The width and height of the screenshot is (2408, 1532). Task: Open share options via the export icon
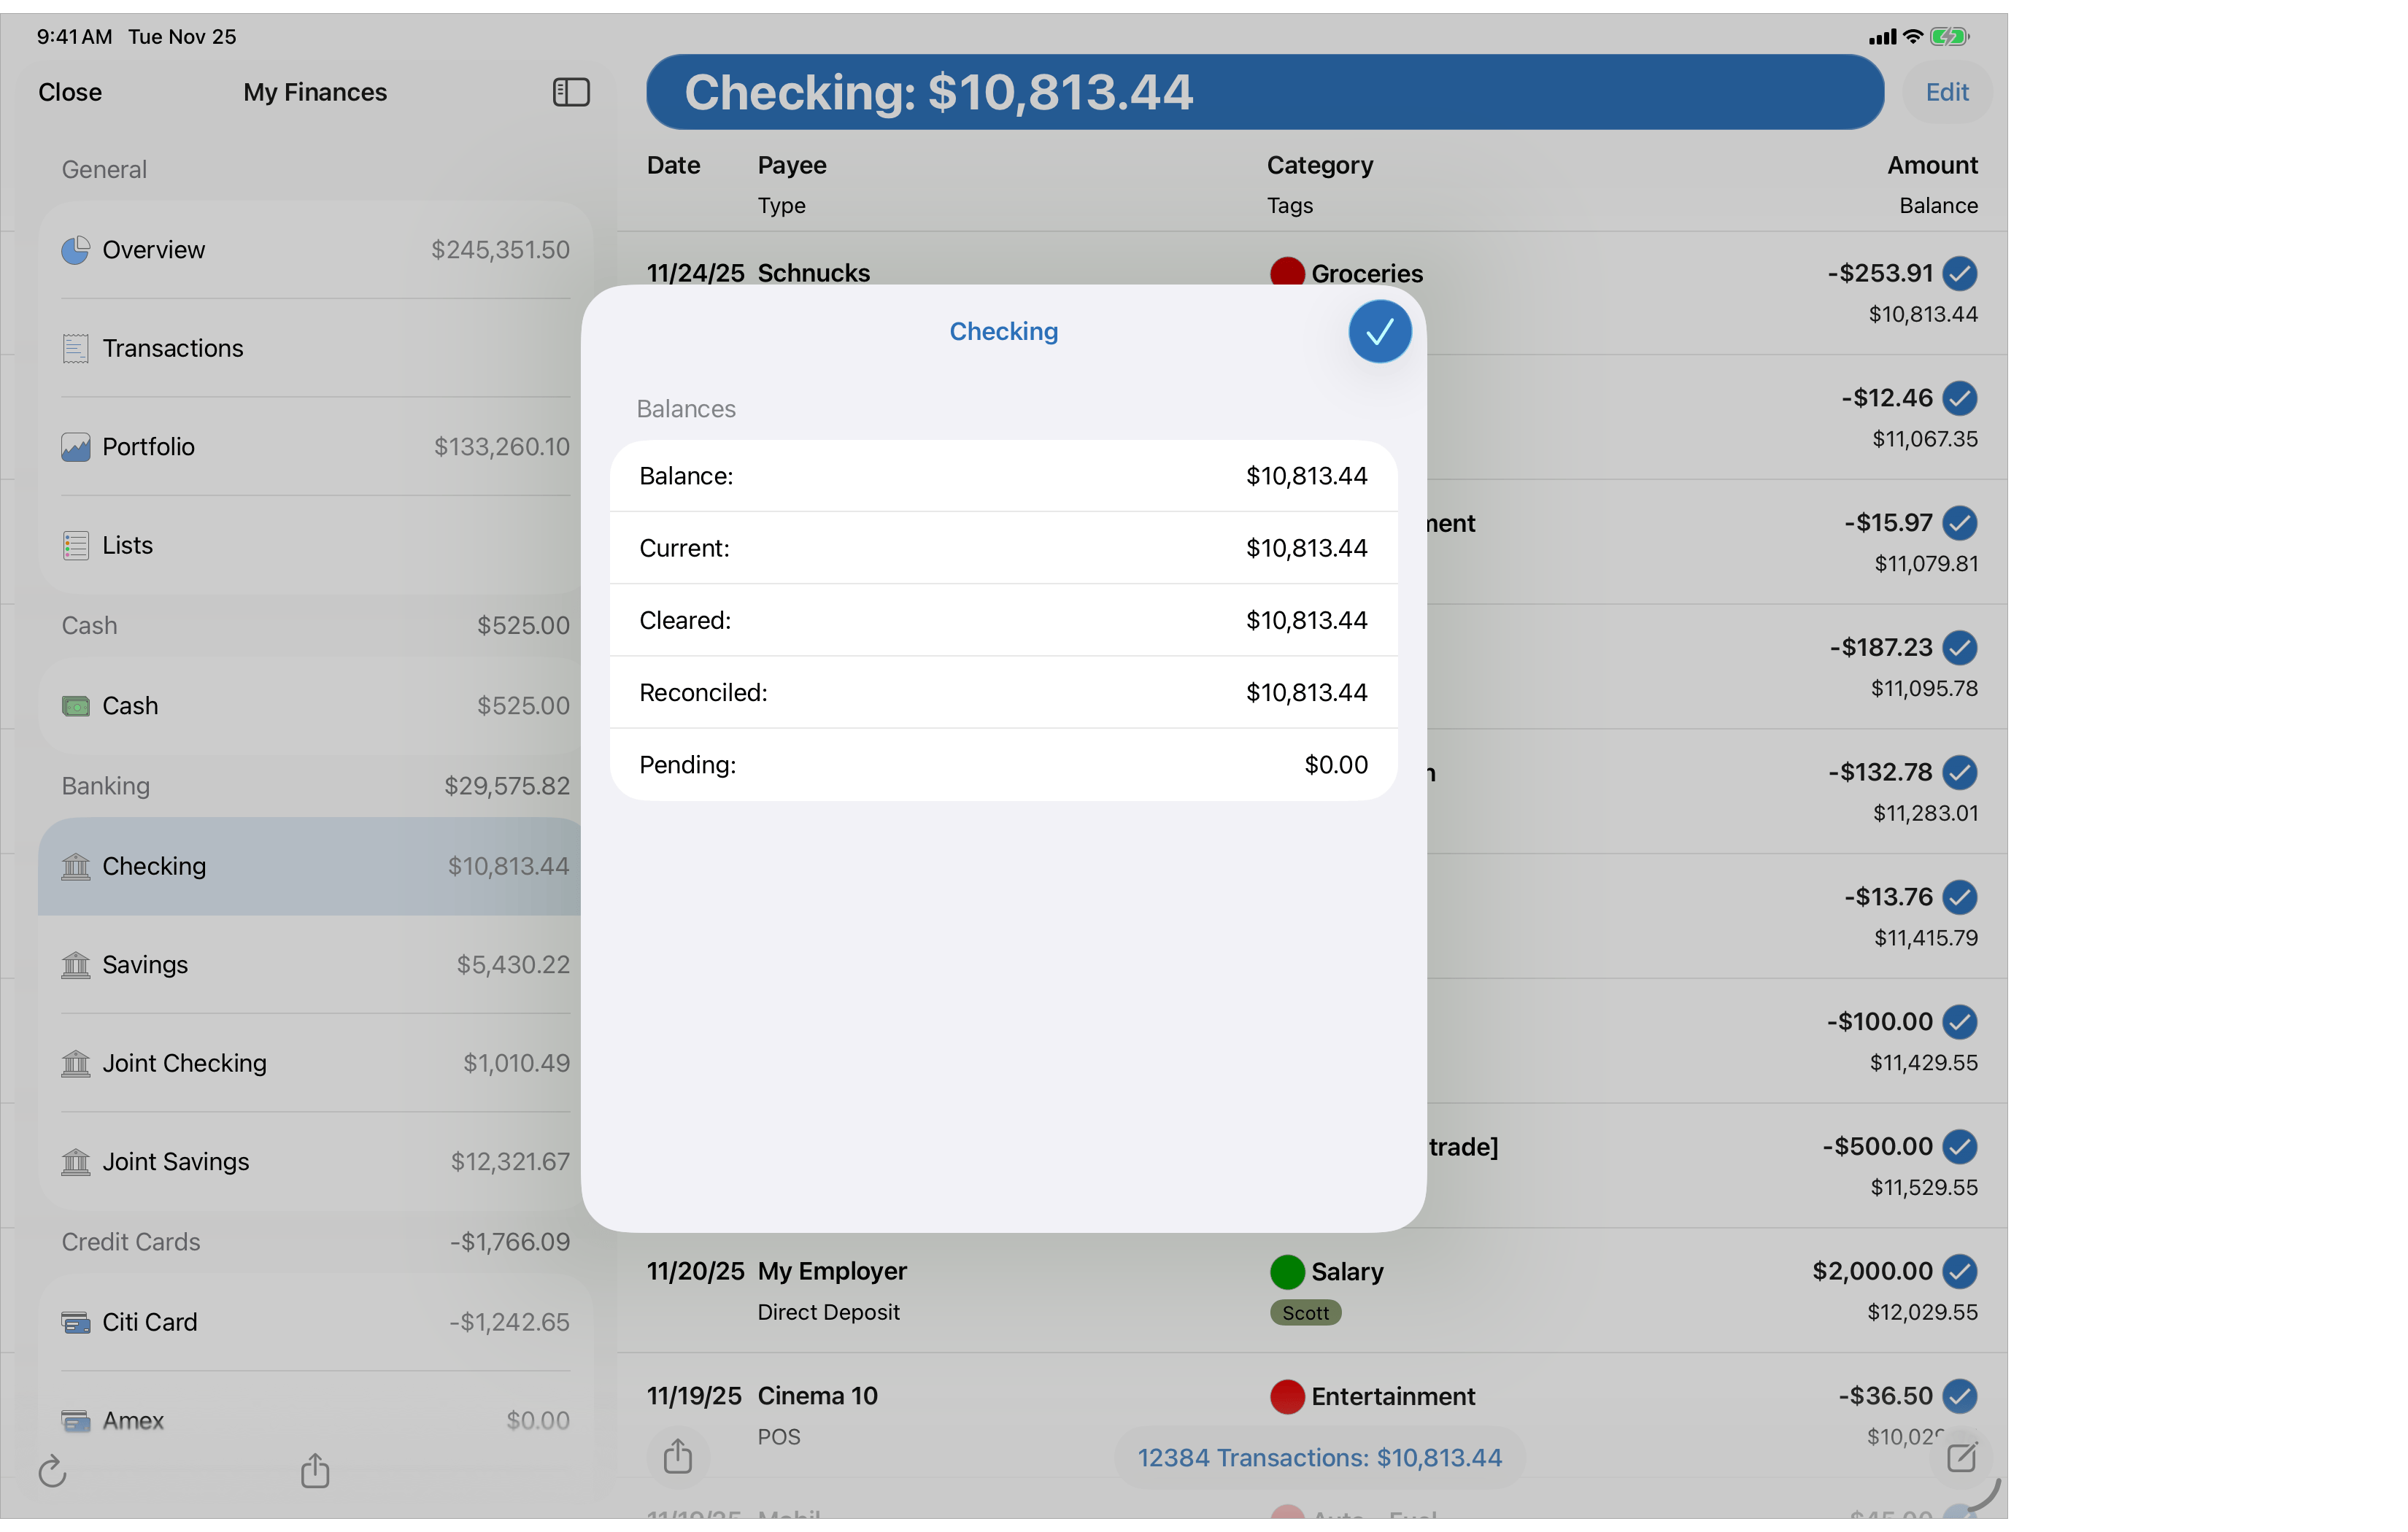pyautogui.click(x=315, y=1471)
